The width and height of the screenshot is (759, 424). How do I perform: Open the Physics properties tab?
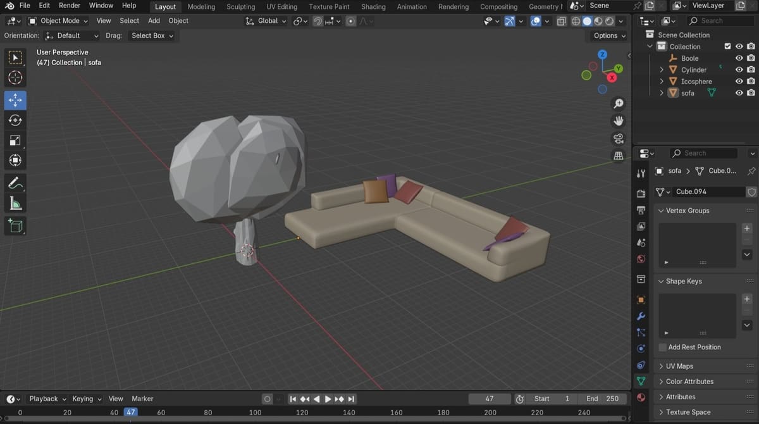(641, 349)
